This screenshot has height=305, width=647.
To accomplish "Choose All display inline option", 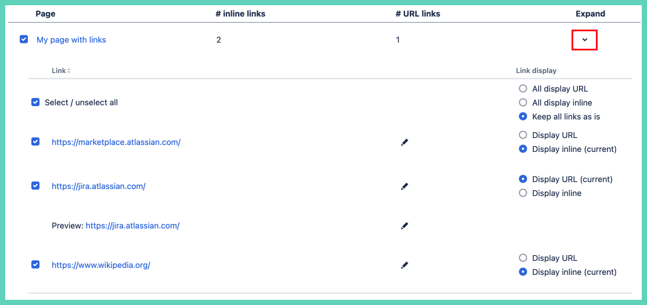I will click(523, 103).
